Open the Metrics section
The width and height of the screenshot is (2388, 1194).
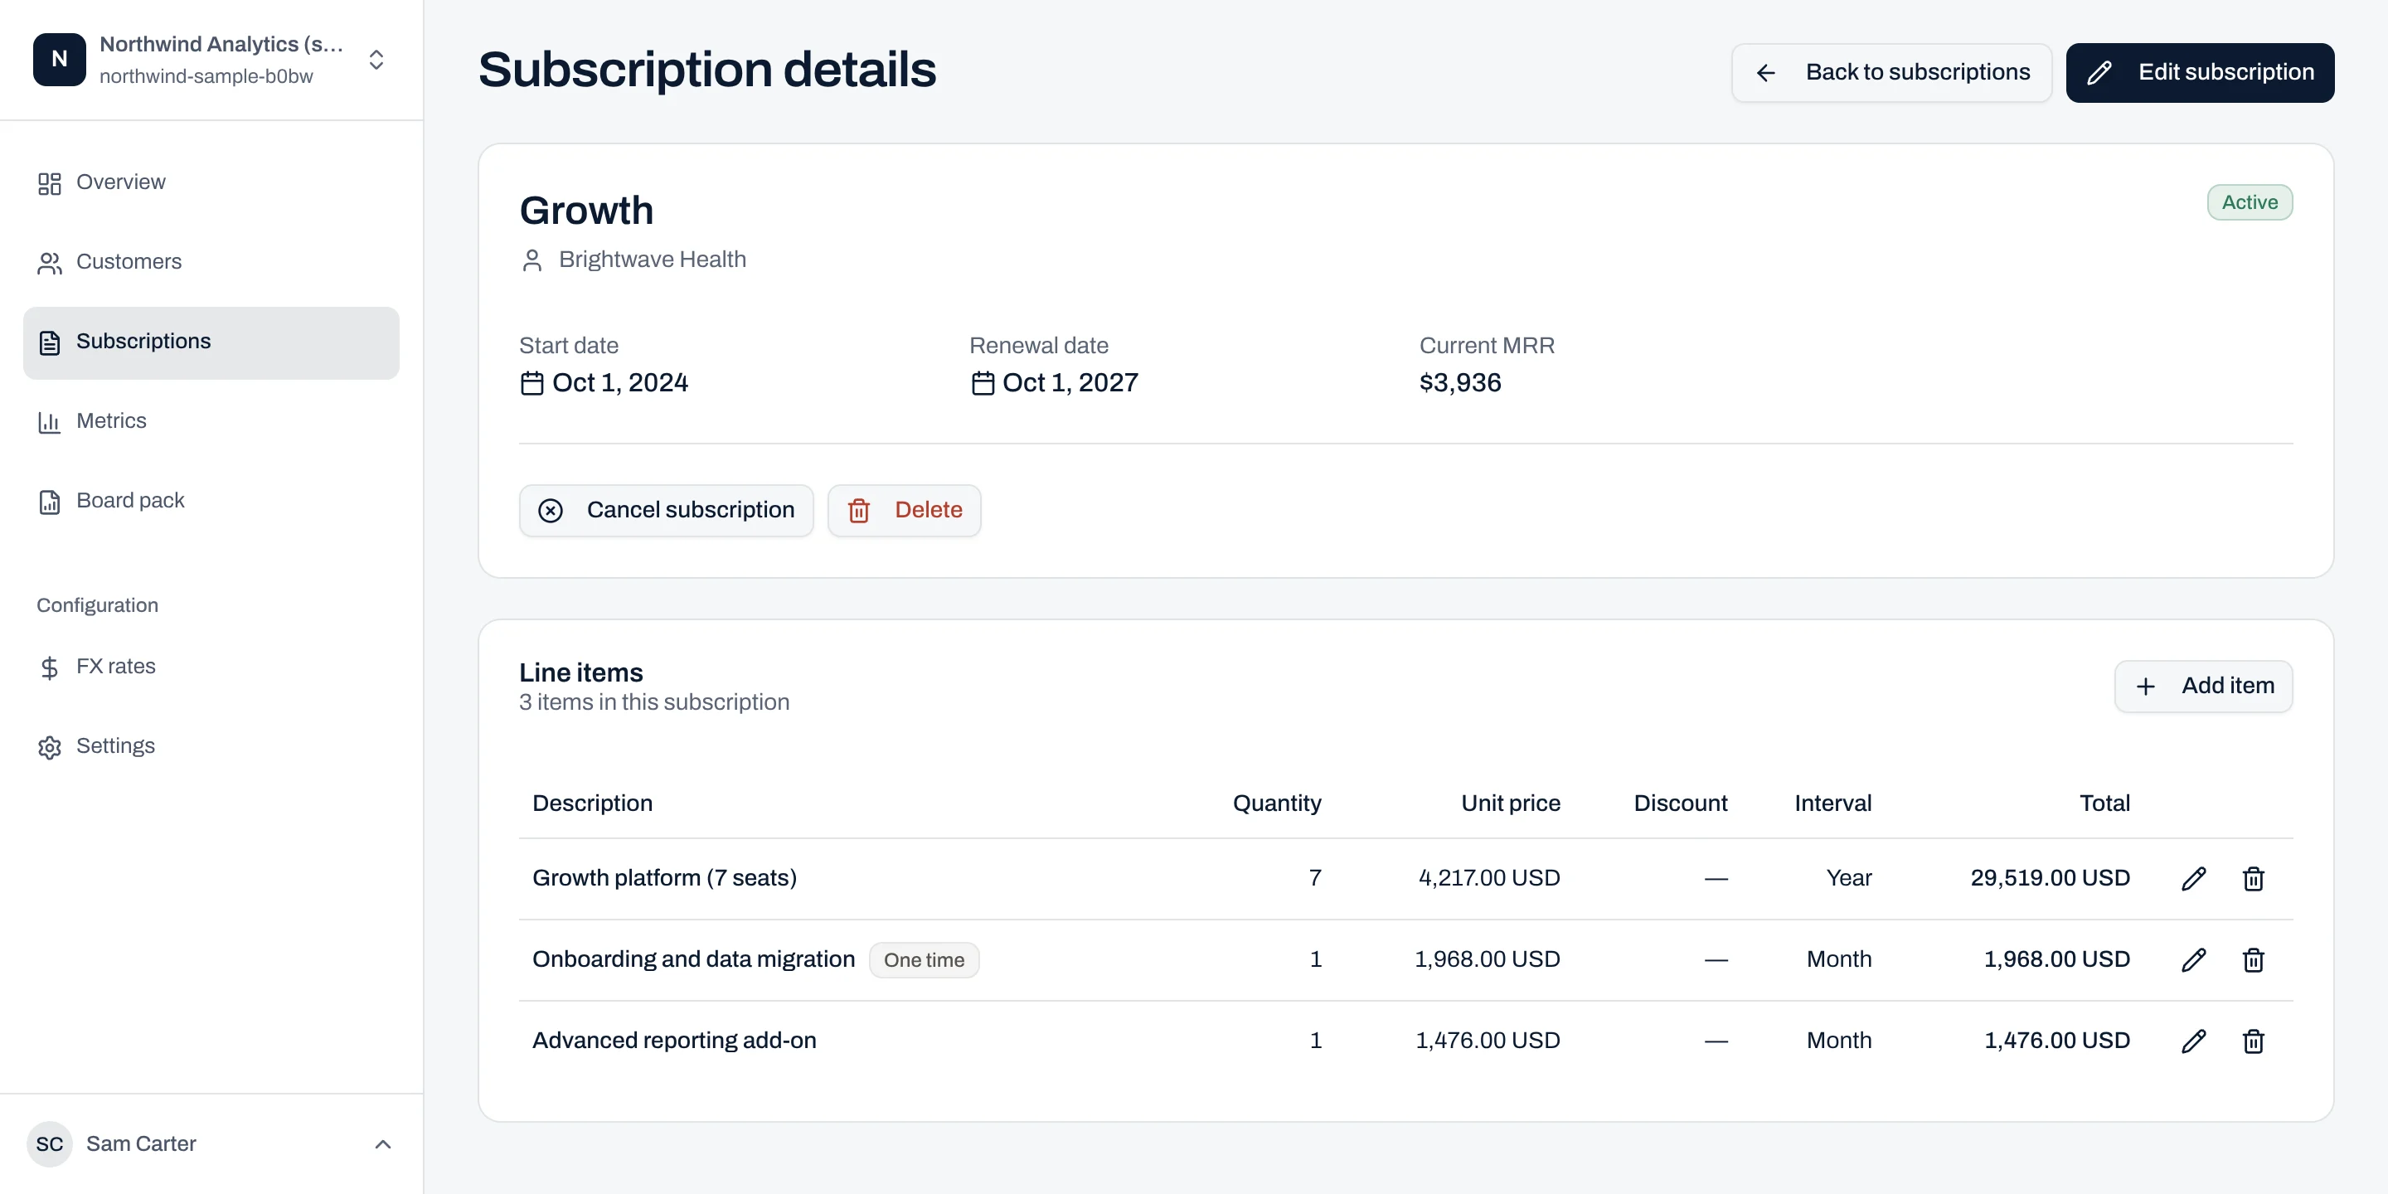tap(211, 422)
